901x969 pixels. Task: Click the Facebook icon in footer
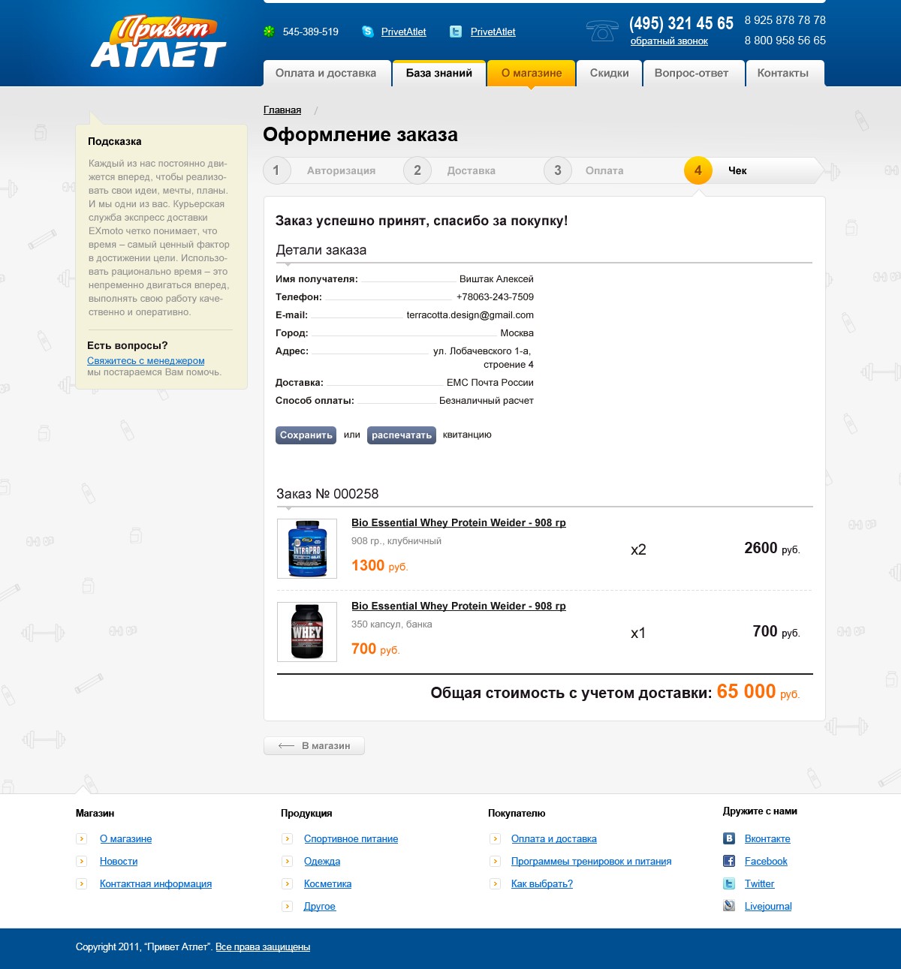click(729, 861)
